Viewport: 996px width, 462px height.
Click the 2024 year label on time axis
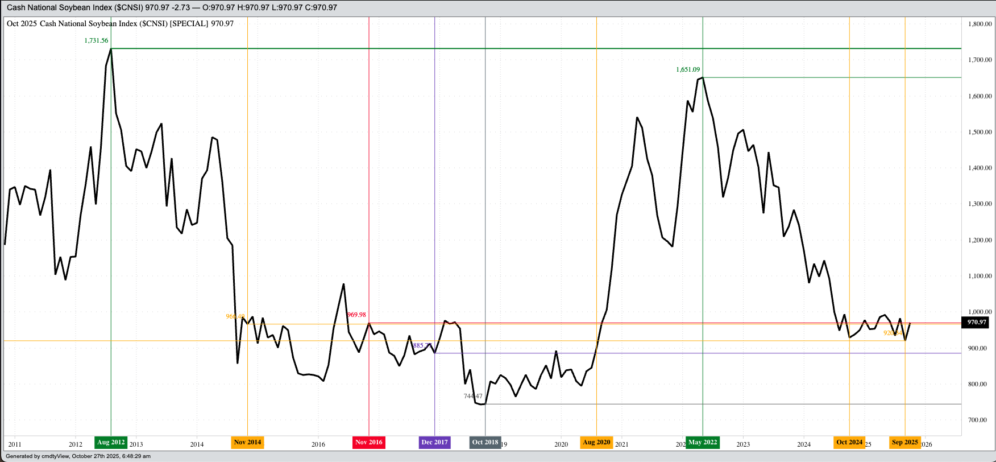pyautogui.click(x=804, y=444)
